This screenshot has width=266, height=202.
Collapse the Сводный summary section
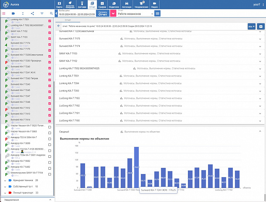coord(260,131)
